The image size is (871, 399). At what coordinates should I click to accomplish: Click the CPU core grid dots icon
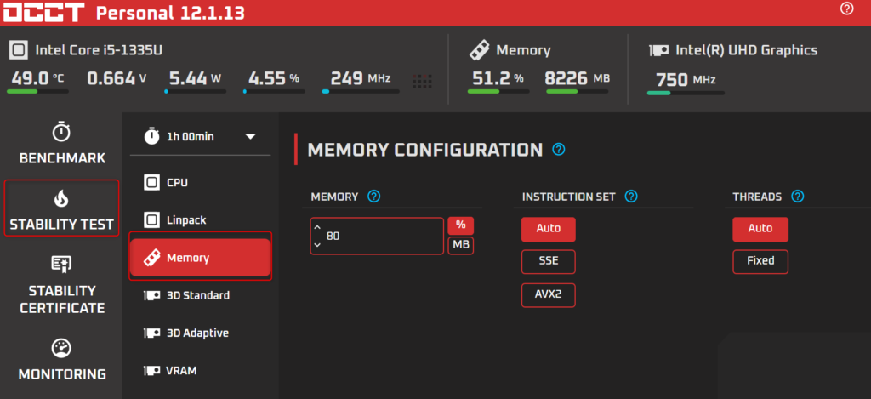coord(422,81)
